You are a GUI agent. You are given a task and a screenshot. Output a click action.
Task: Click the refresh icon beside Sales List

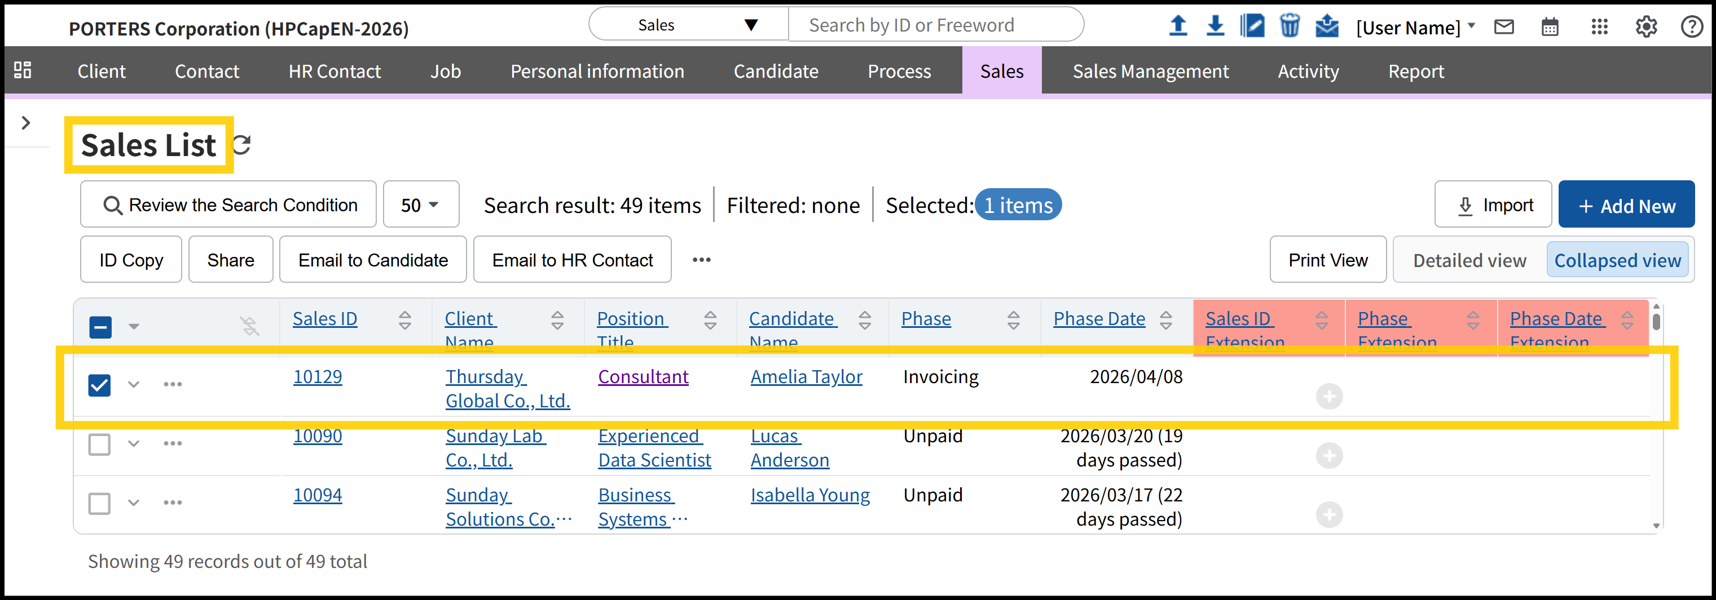tap(242, 144)
